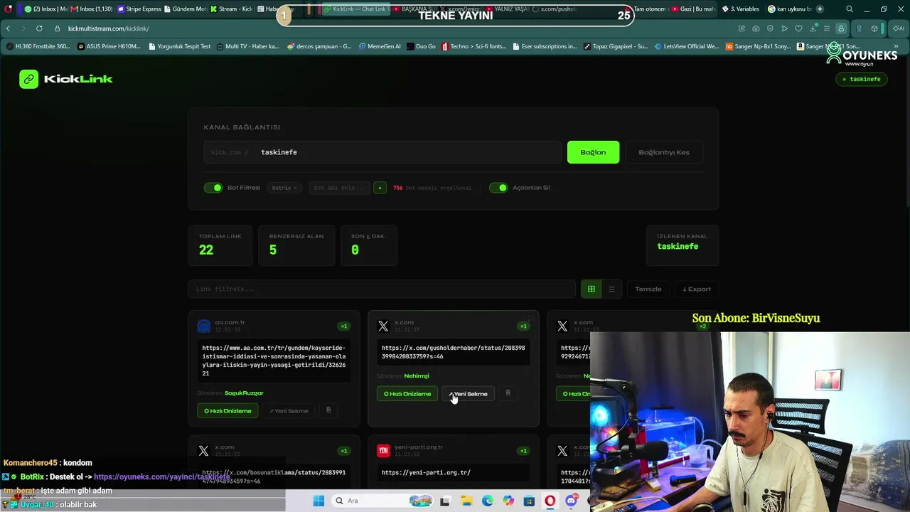Image resolution: width=910 pixels, height=512 pixels.
Task: Open Discord from the taskbar
Action: tap(571, 501)
